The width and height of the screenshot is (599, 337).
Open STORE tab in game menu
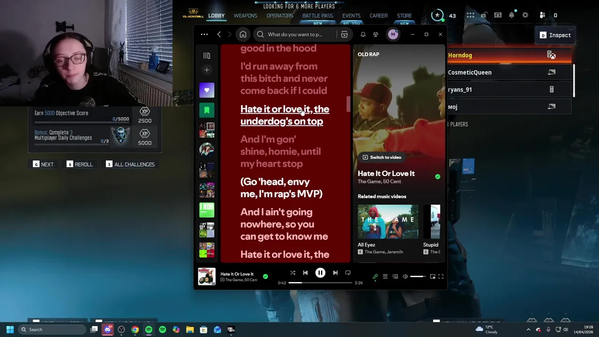click(404, 16)
